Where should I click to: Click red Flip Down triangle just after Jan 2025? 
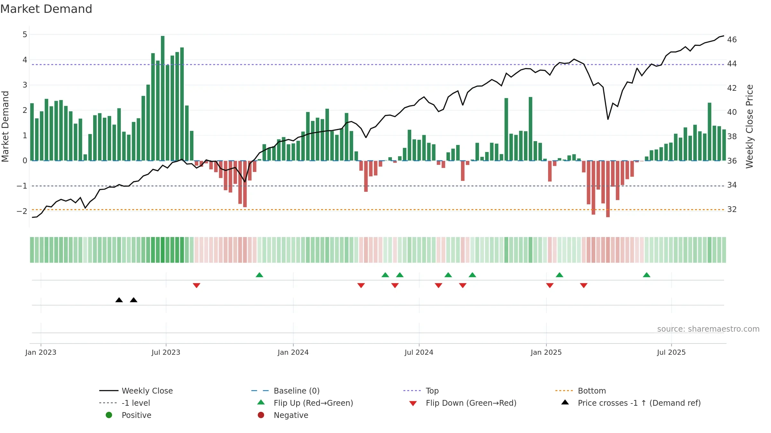point(550,285)
